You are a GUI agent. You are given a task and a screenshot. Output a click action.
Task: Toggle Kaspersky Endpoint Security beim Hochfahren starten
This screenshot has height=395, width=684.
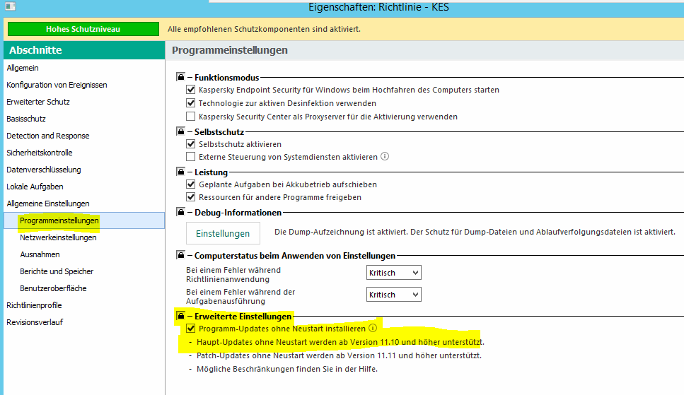point(191,90)
